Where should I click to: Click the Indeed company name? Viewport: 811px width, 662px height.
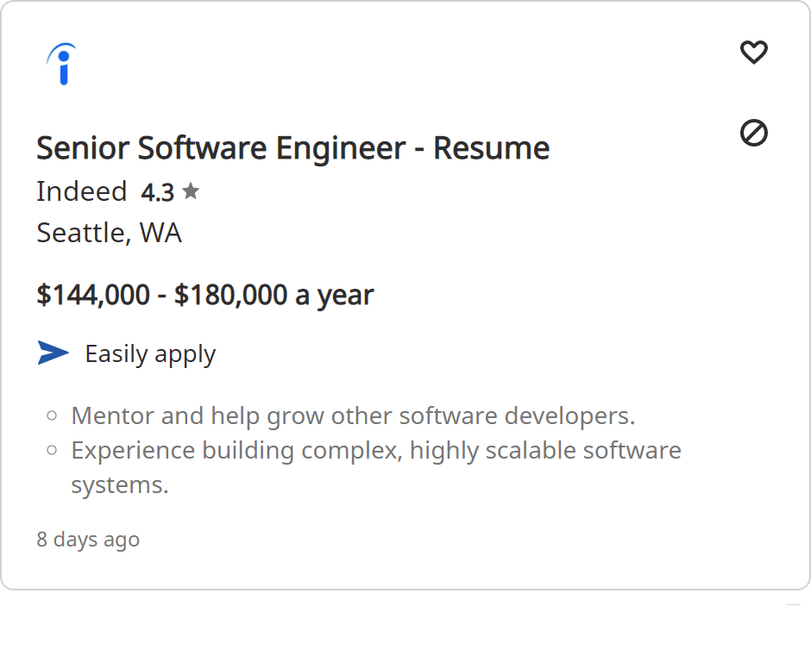[x=82, y=191]
